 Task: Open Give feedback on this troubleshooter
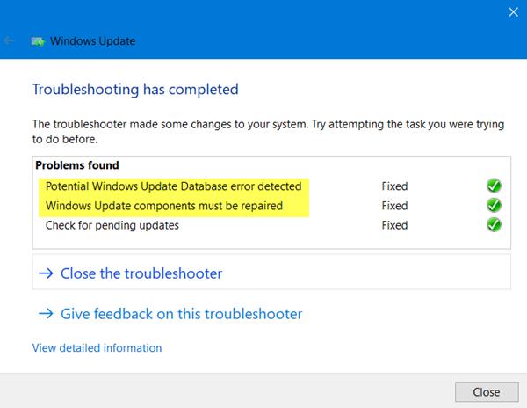pyautogui.click(x=182, y=314)
